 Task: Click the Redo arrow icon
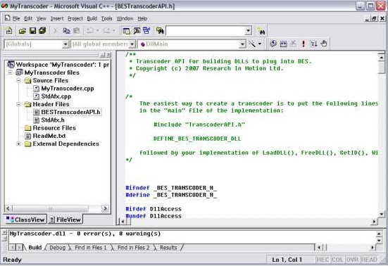point(106,31)
